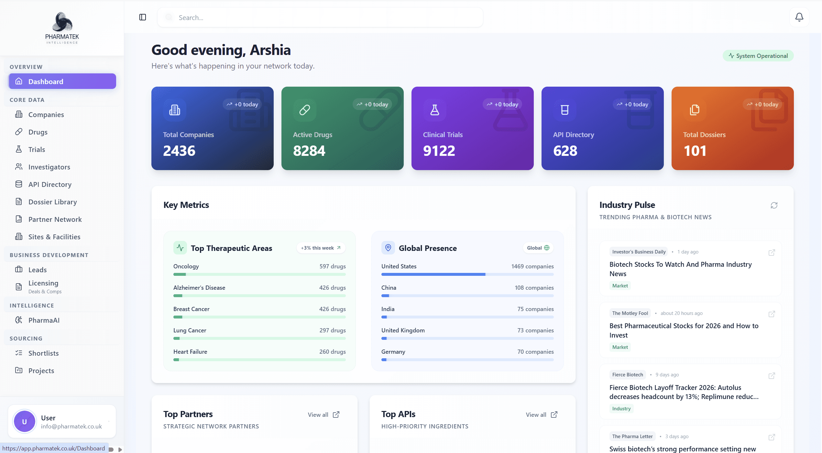Click the Dossier Library document icon
The width and height of the screenshot is (822, 453).
tap(19, 202)
